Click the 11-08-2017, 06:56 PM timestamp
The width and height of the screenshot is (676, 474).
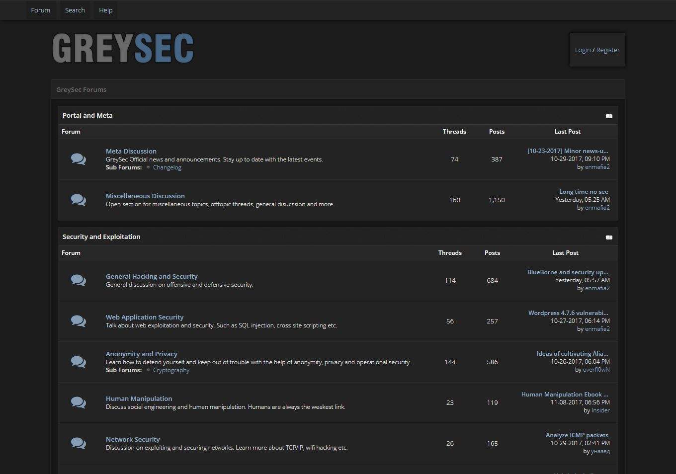point(580,402)
